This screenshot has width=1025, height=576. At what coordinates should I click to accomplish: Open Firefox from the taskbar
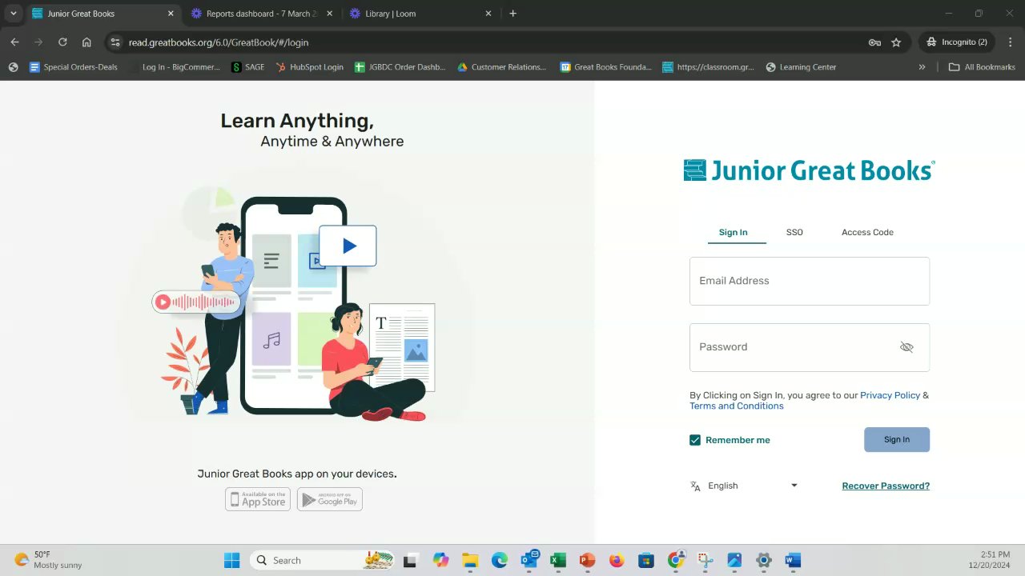tap(617, 560)
